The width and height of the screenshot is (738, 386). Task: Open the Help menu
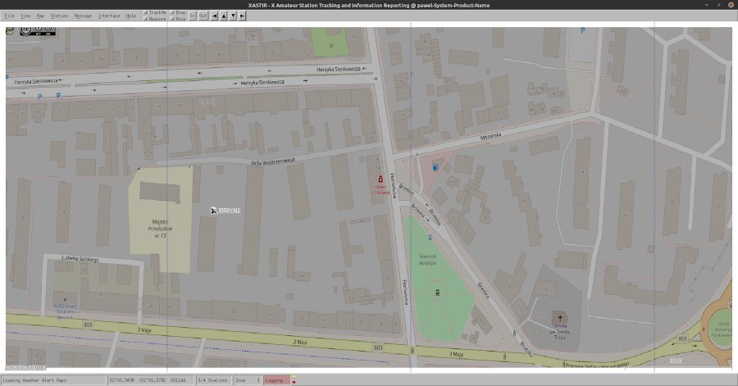pyautogui.click(x=131, y=16)
